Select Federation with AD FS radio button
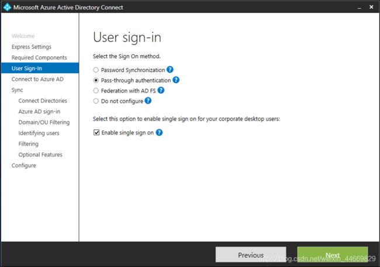 [x=96, y=91]
